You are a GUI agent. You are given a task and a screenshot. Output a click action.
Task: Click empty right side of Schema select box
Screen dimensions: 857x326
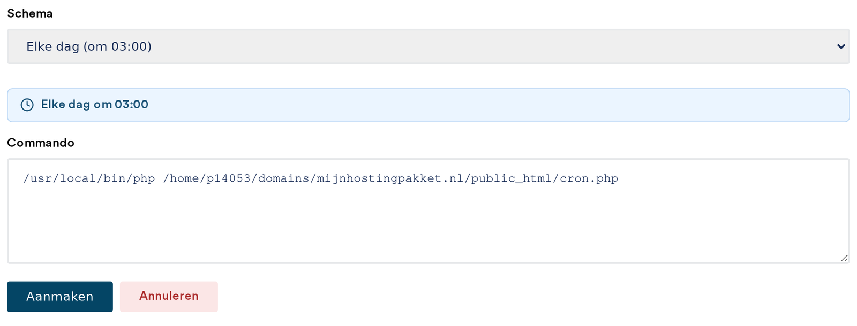(482, 46)
